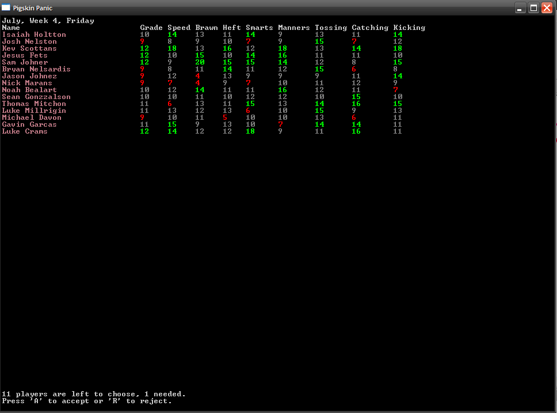Click the Smarts column header
557x413 pixels.
260,28
